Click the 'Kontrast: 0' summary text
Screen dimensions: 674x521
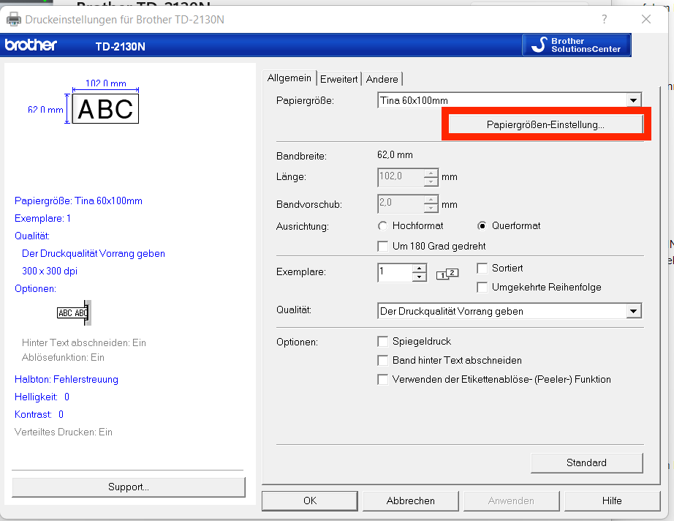pos(39,415)
